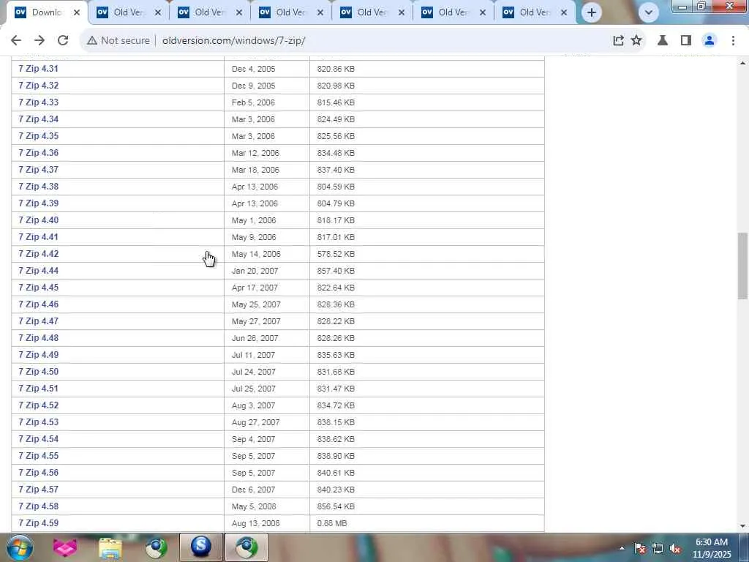
Task: Open the Windows Start menu orb
Action: (x=19, y=547)
